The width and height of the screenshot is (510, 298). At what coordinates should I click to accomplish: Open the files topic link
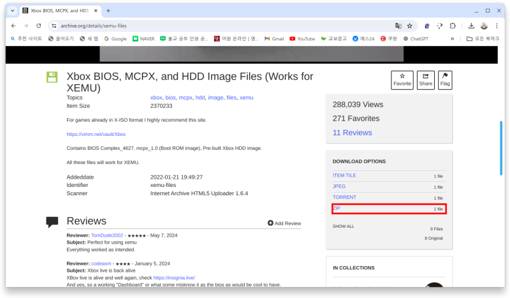coord(231,98)
